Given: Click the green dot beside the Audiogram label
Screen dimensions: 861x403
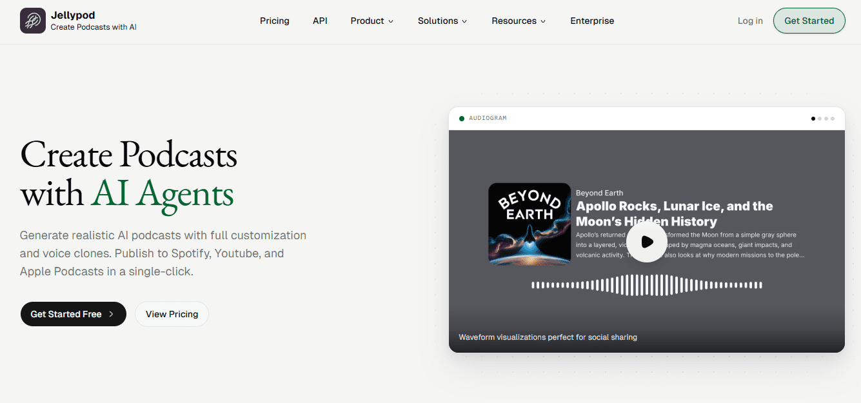Looking at the screenshot, I should [x=462, y=119].
